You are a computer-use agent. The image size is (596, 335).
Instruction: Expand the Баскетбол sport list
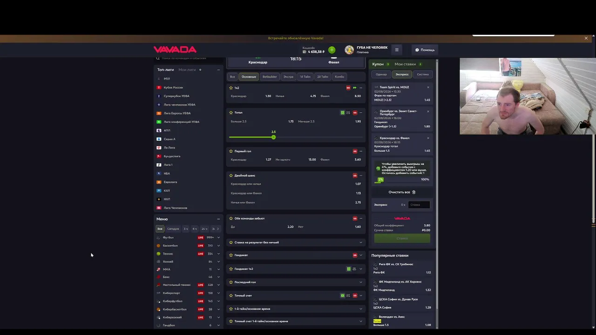[x=218, y=246]
